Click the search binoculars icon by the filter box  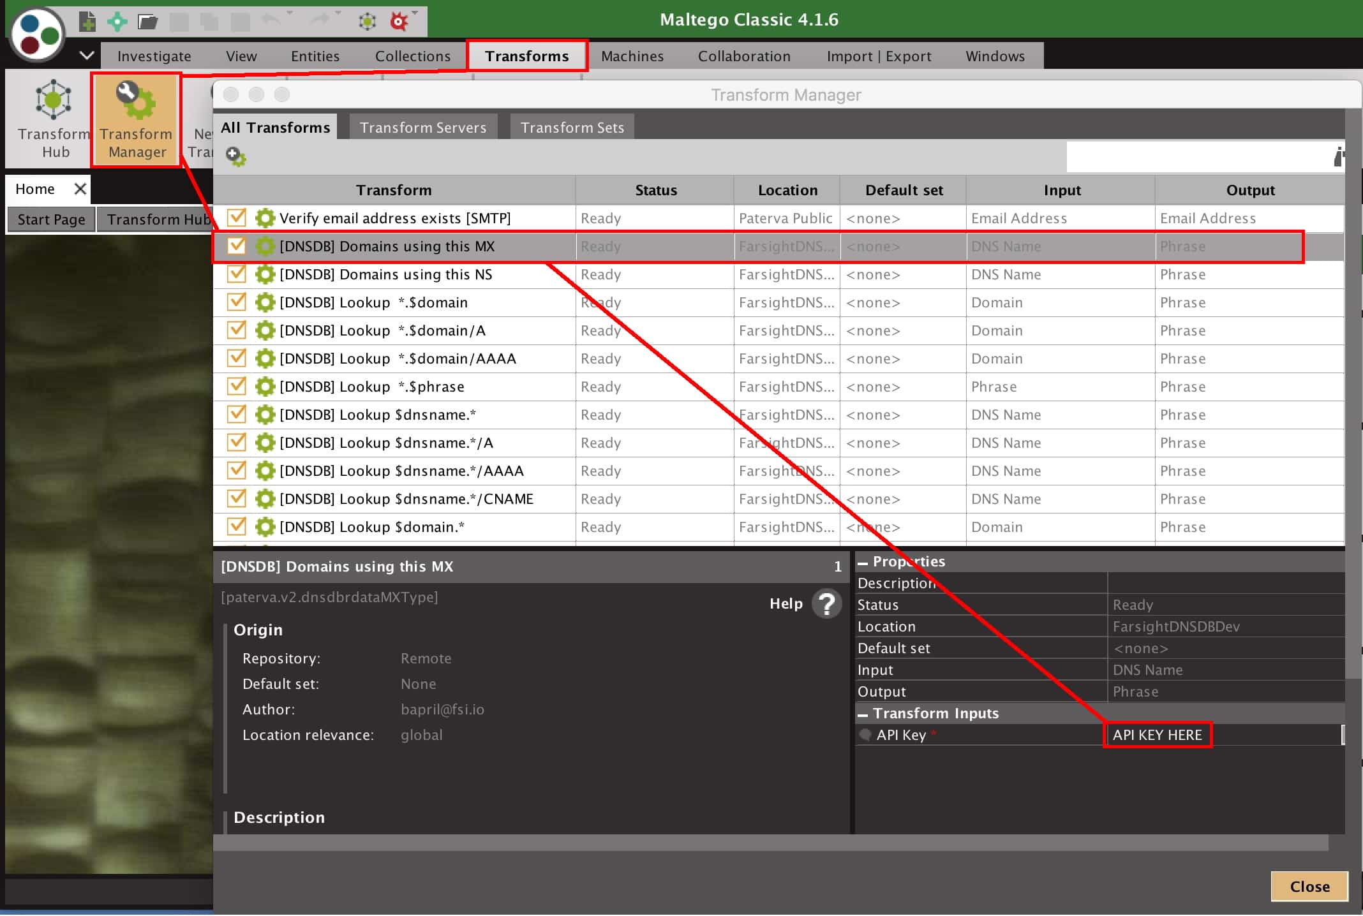pyautogui.click(x=1339, y=157)
